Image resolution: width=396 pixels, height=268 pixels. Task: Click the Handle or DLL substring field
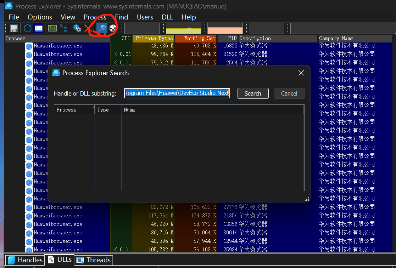177,93
